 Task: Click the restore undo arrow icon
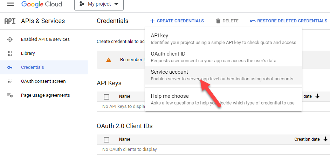253,21
